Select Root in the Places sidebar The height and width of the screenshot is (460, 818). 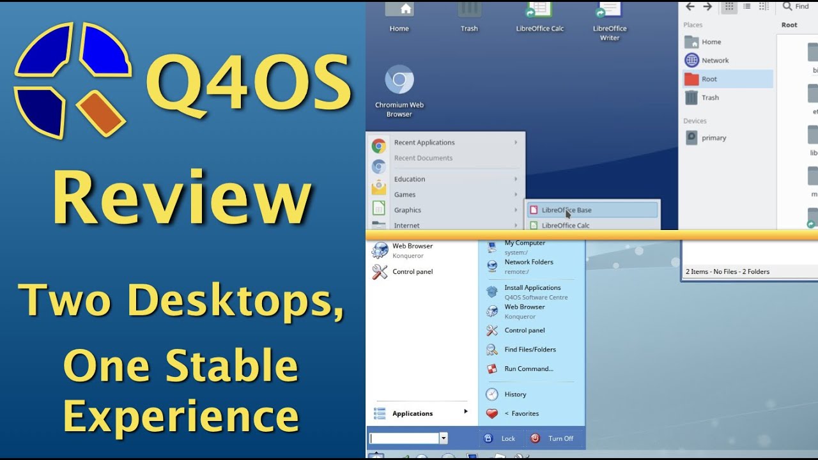[x=728, y=79]
